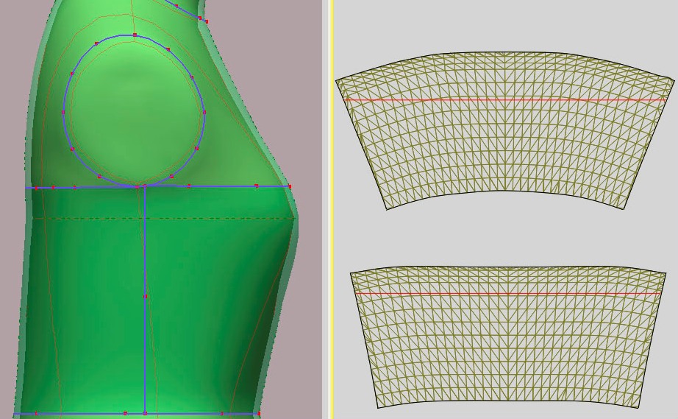Pick the leftmost control point on armhole curve
This screenshot has height=419, width=678.
63,113
